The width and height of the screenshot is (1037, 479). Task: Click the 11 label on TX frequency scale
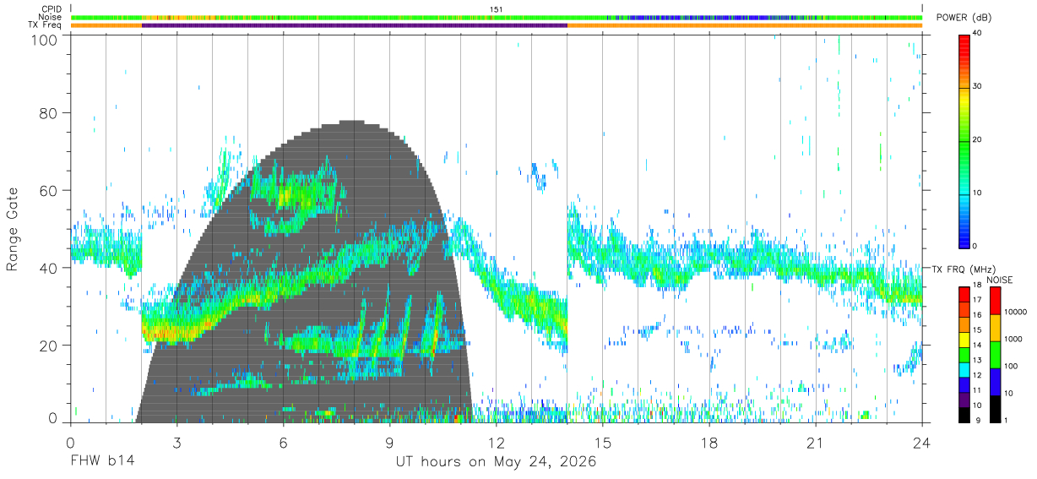pyautogui.click(x=977, y=390)
